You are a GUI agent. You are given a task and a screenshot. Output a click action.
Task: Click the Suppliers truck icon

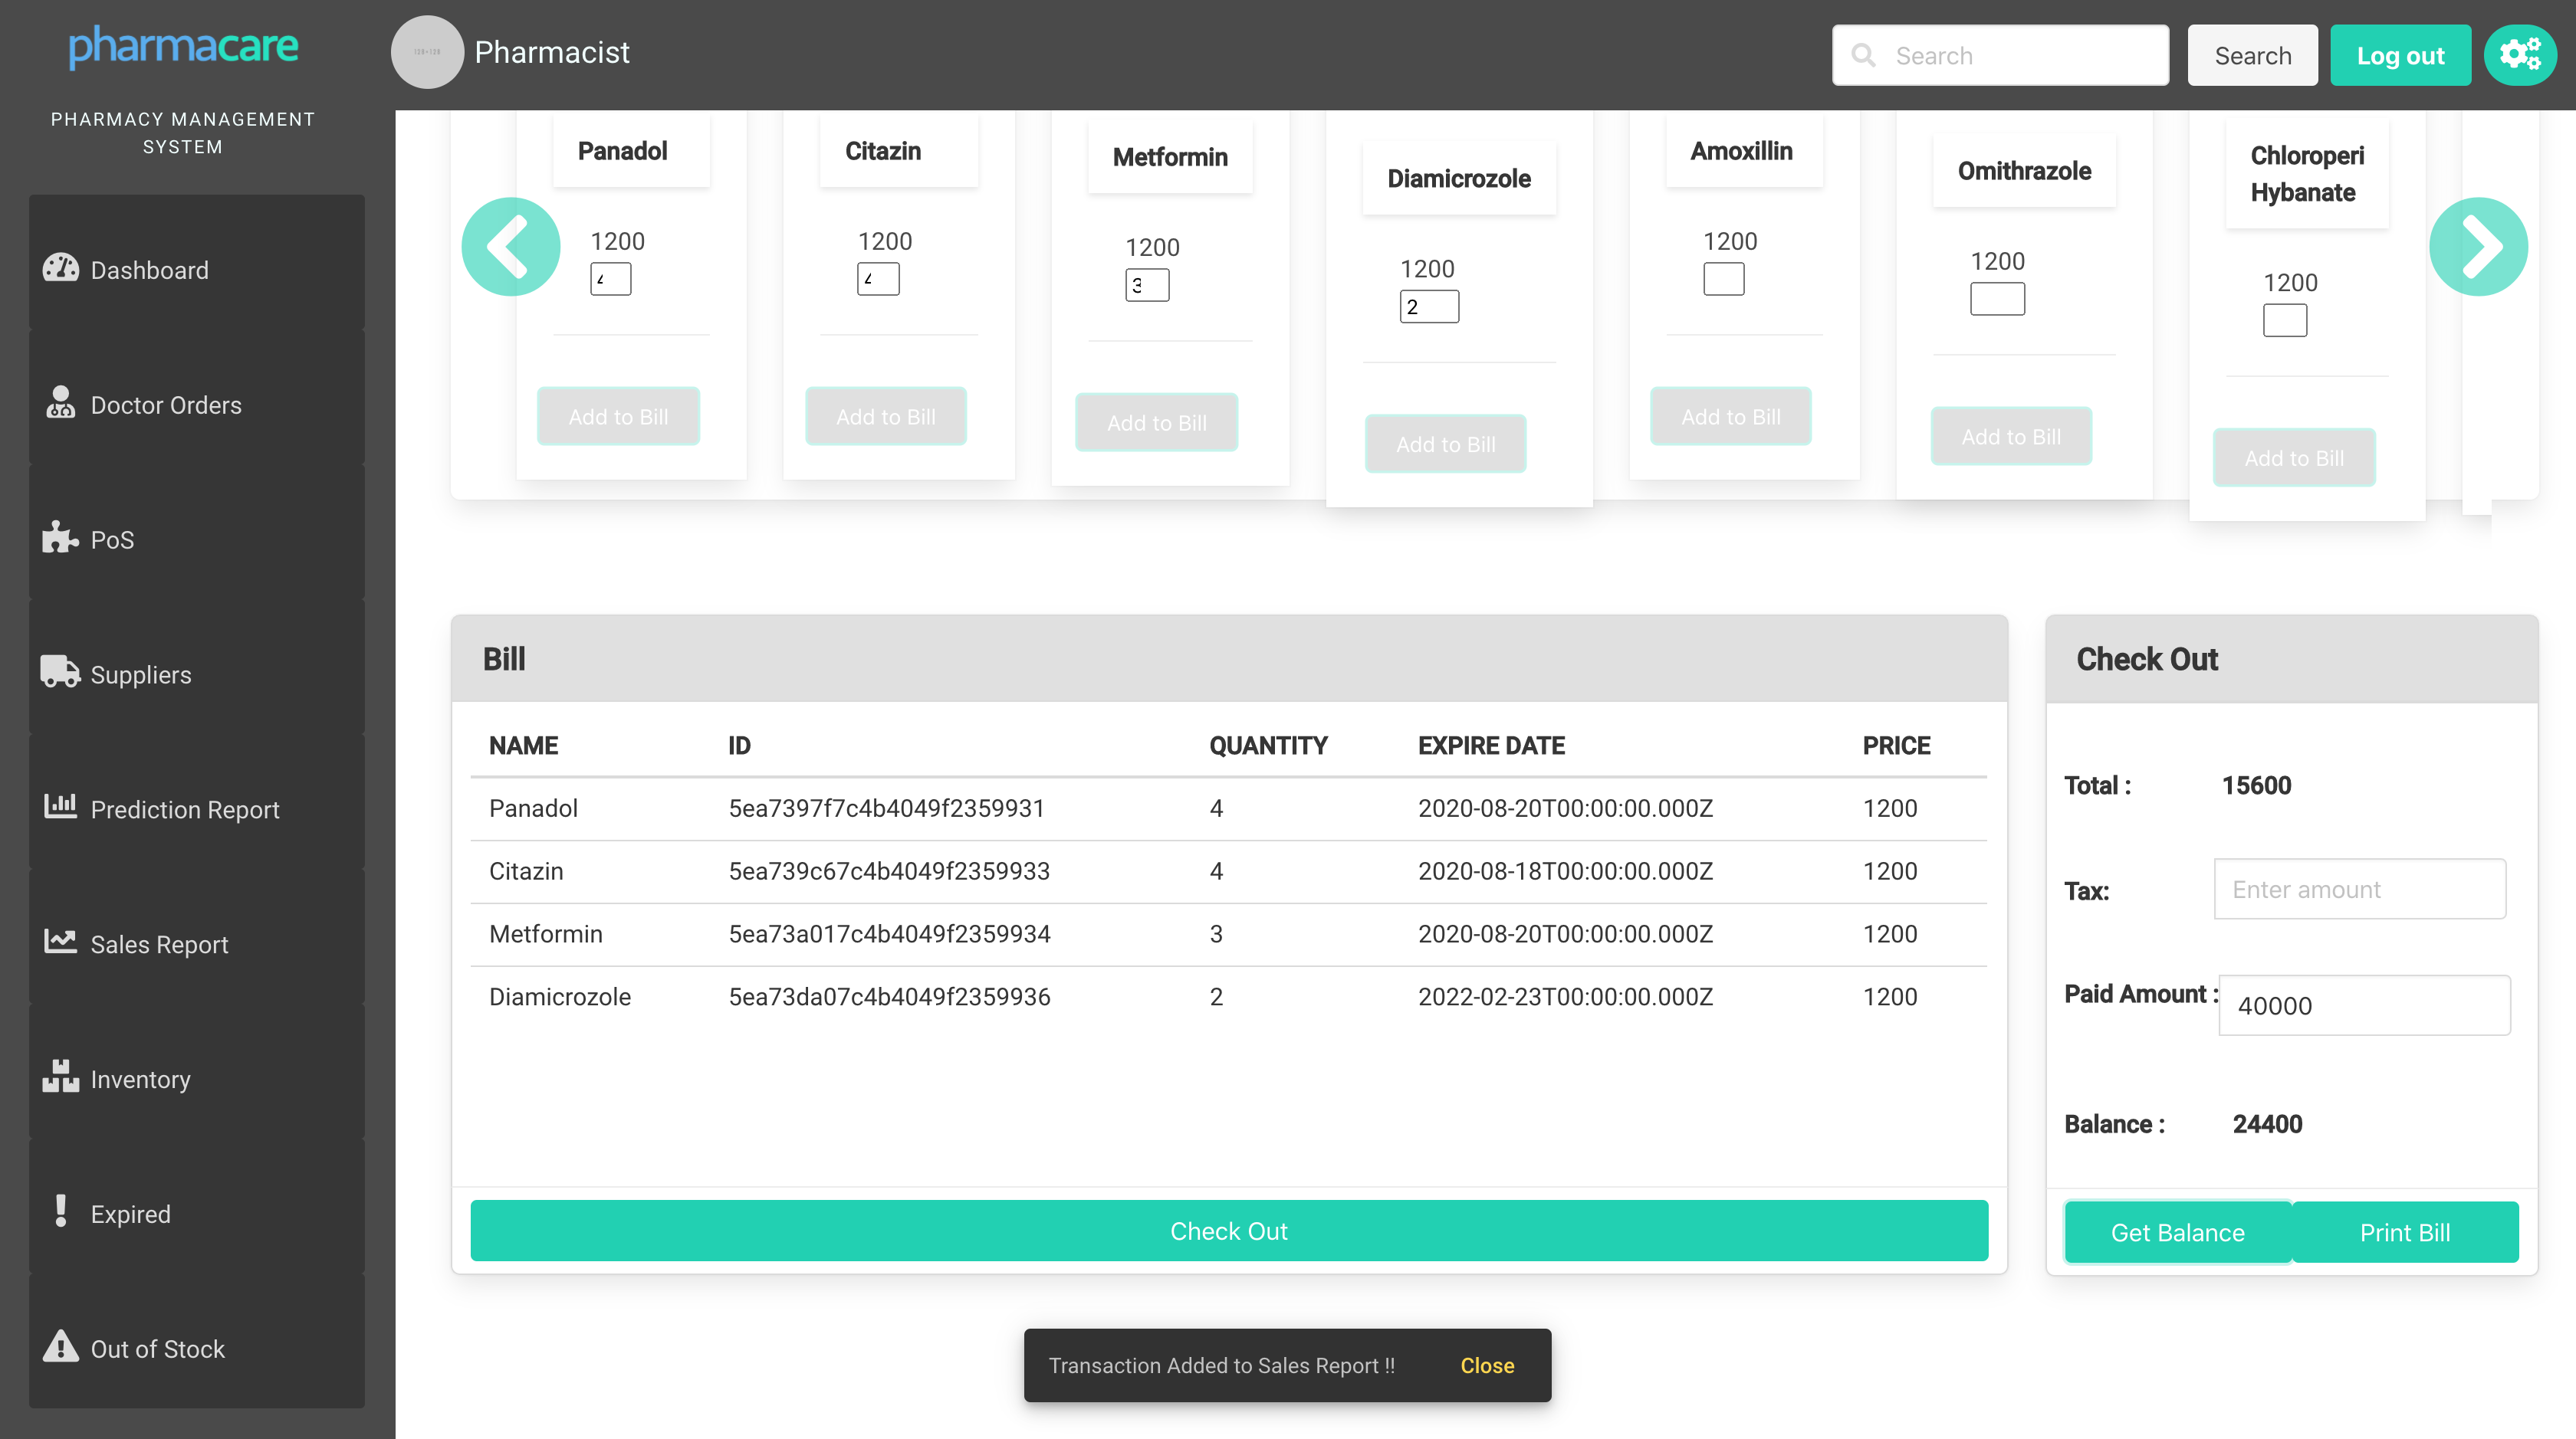point(60,671)
